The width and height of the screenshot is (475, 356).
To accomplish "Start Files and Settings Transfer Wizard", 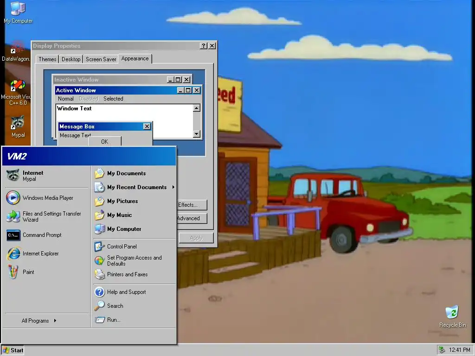I will click(x=46, y=216).
